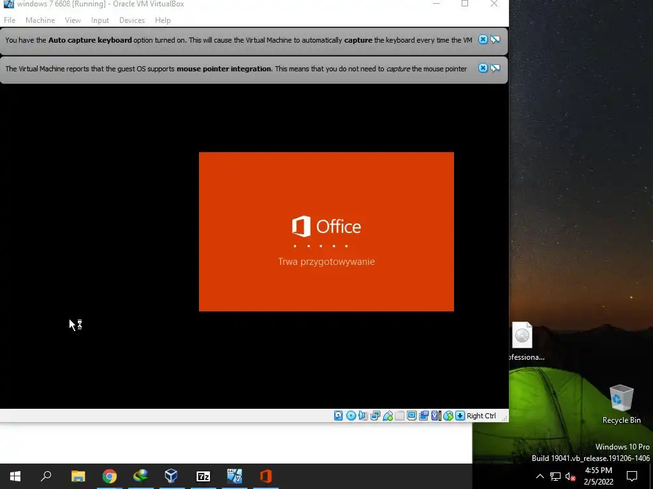Click the USB devices status icon
The height and width of the screenshot is (489, 653).
tap(388, 415)
